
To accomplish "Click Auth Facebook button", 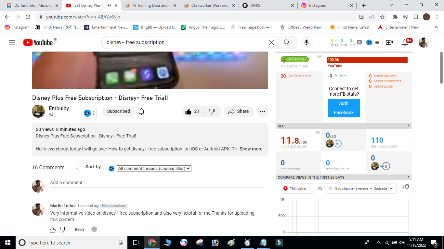I will click(344, 108).
